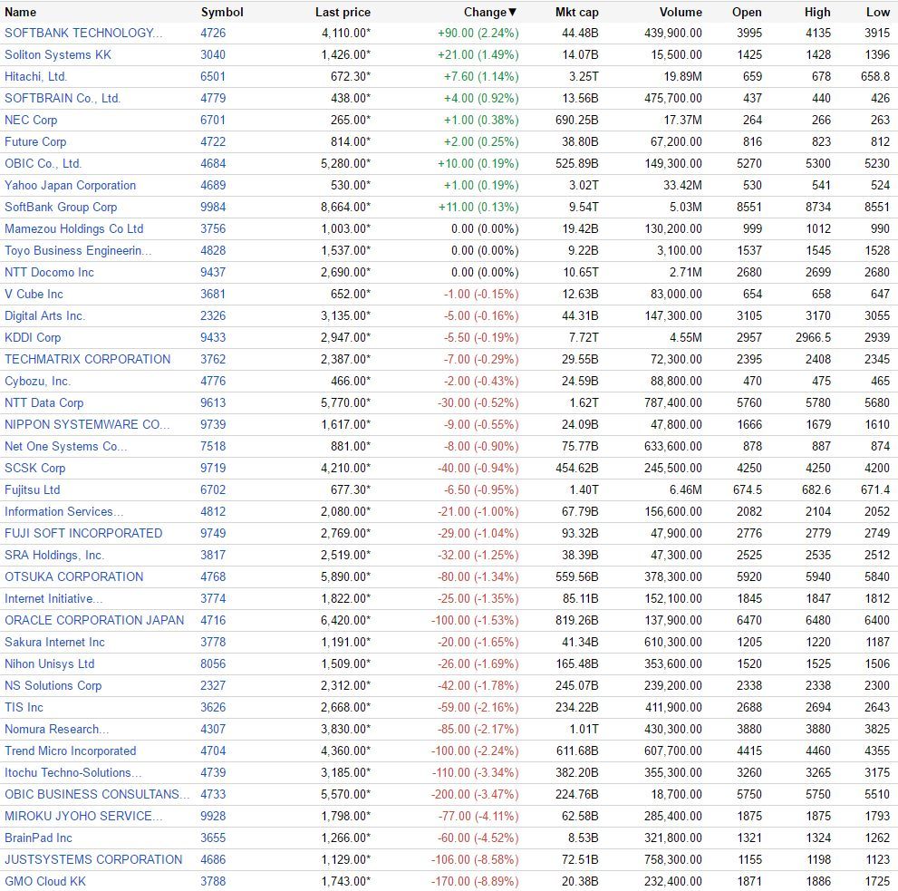Viewport: 898px width, 891px height.
Task: Open Nomura Research link
Action: [57, 730]
